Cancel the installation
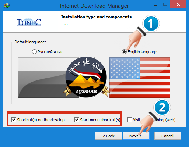This screenshot has width=189, height=147. coord(168,136)
